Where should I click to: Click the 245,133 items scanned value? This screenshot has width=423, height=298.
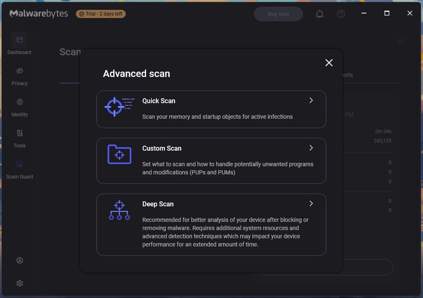click(x=382, y=141)
